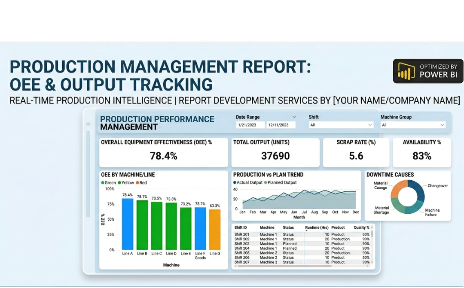Click the Power BI logo badge

(427, 71)
